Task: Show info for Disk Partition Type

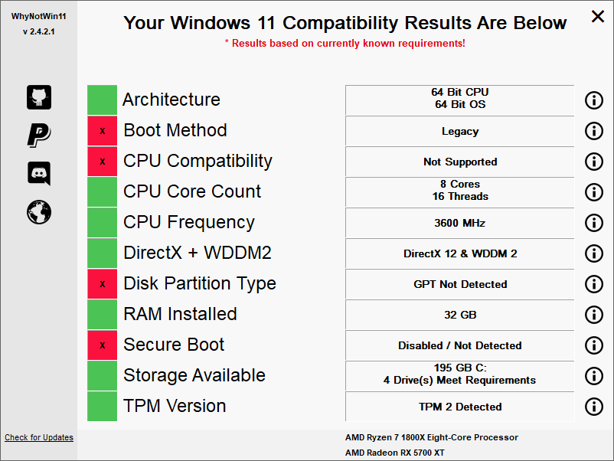Action: [594, 284]
